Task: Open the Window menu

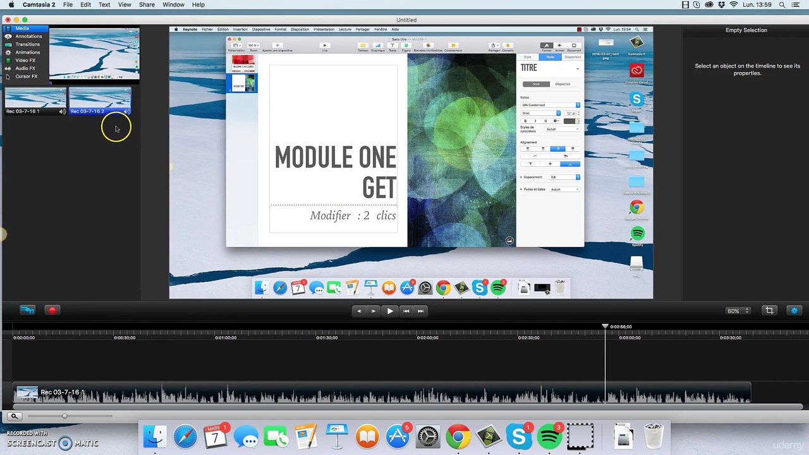Action: tap(173, 4)
